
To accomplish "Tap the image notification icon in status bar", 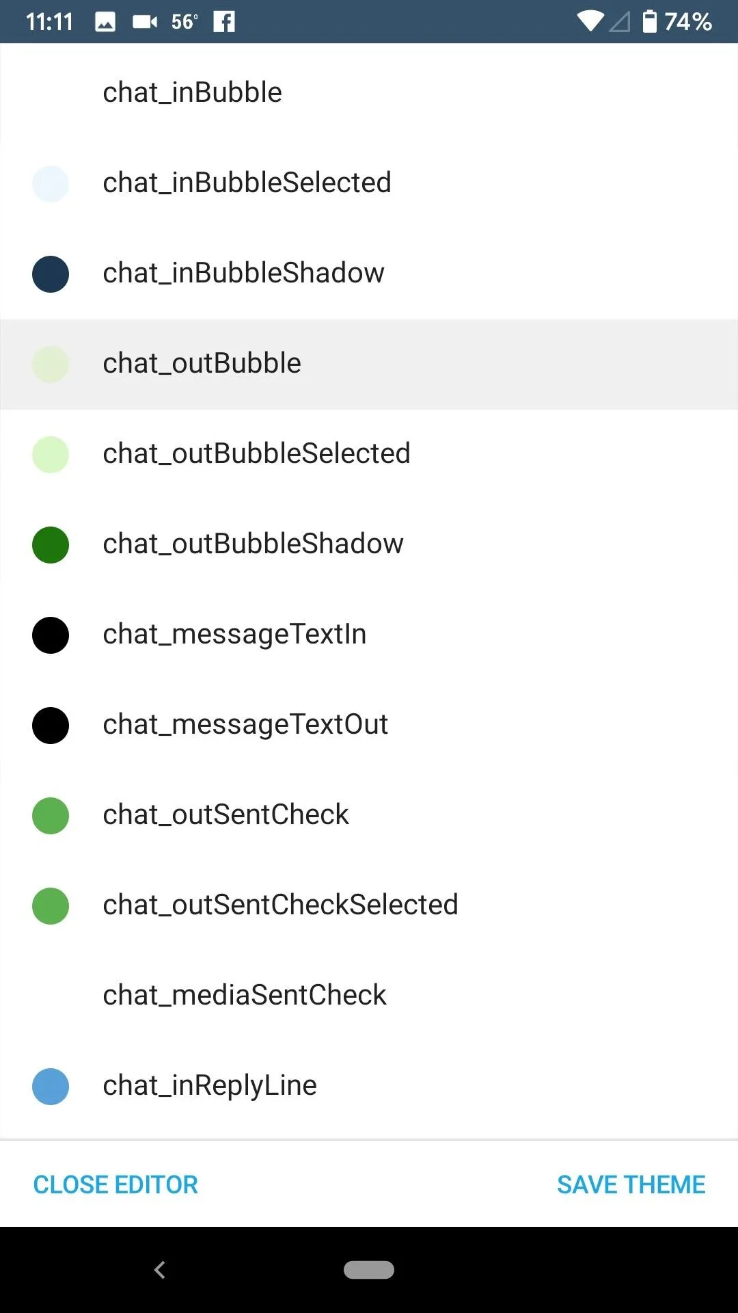I will [105, 23].
